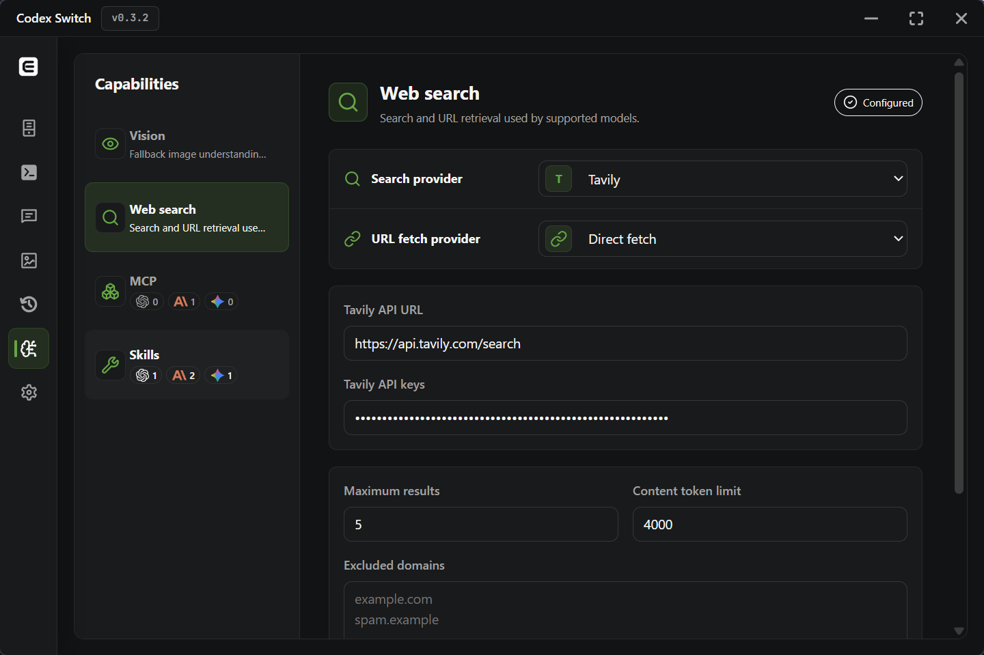Select the Web search capability
The height and width of the screenshot is (655, 984).
(187, 217)
